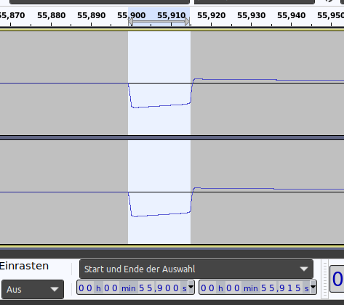The height and width of the screenshot is (305, 344).
Task: Click the dotted toolbar grabber beside the end time field
Action: (x=324, y=279)
